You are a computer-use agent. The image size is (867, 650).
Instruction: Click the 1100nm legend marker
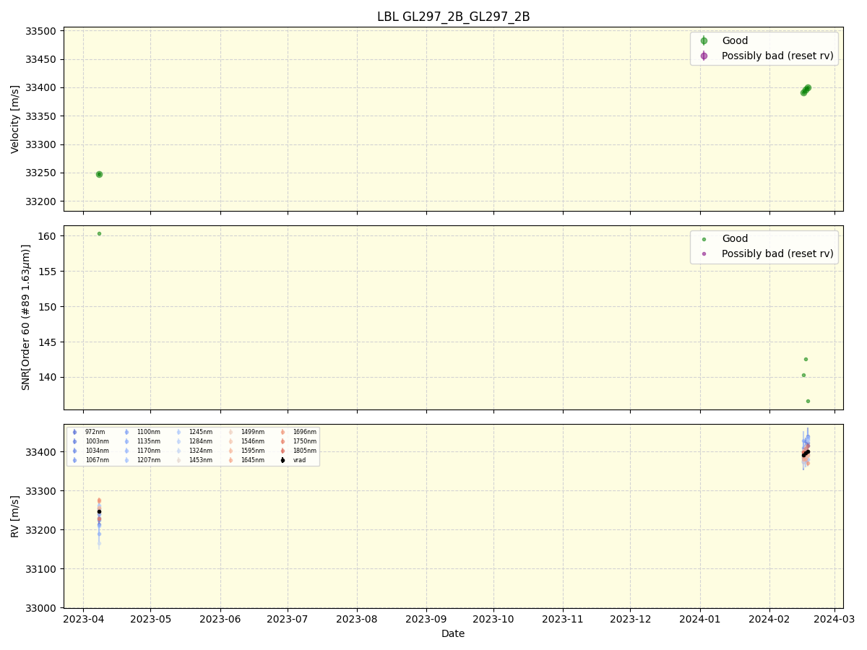pyautogui.click(x=126, y=432)
